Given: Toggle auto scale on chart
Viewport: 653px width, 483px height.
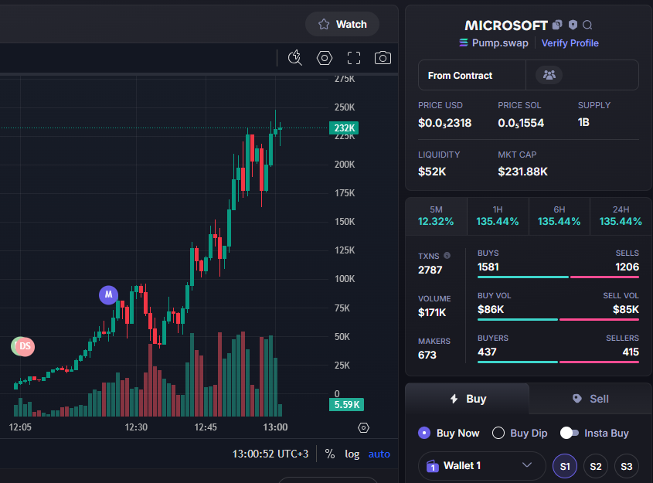Looking at the screenshot, I should coord(379,454).
